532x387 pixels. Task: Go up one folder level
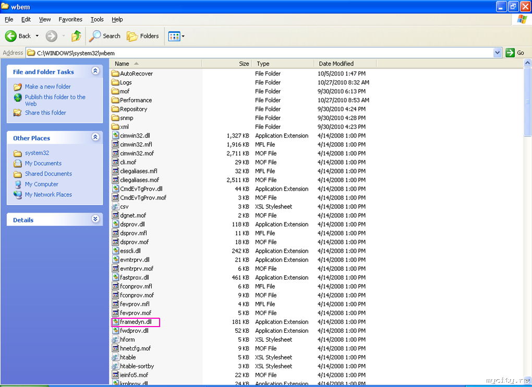76,36
